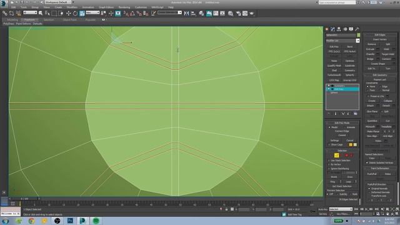Viewport: 400px width, 225px height.
Task: Switch to the Create command panel tab
Action: (327, 29)
